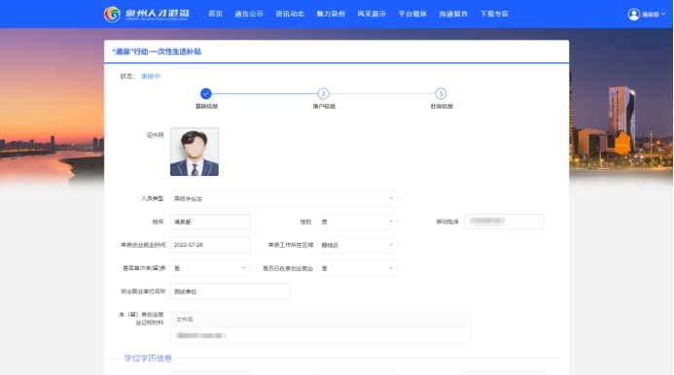Open the 平台载体 menu item
This screenshot has width=674, height=375.
[x=412, y=14]
